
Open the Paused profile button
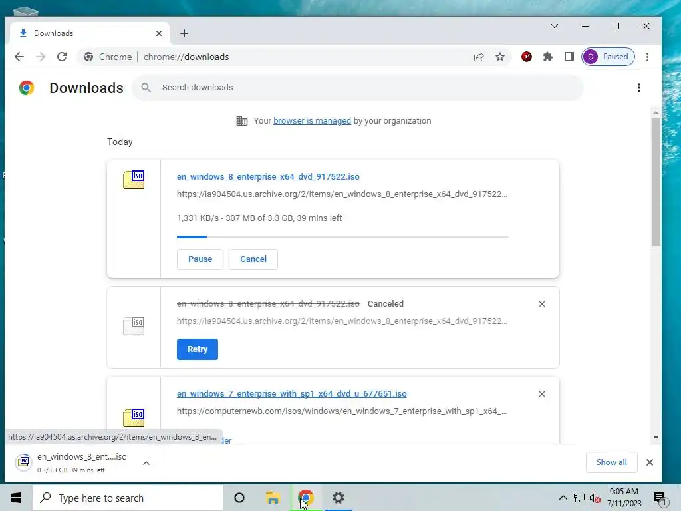[608, 57]
